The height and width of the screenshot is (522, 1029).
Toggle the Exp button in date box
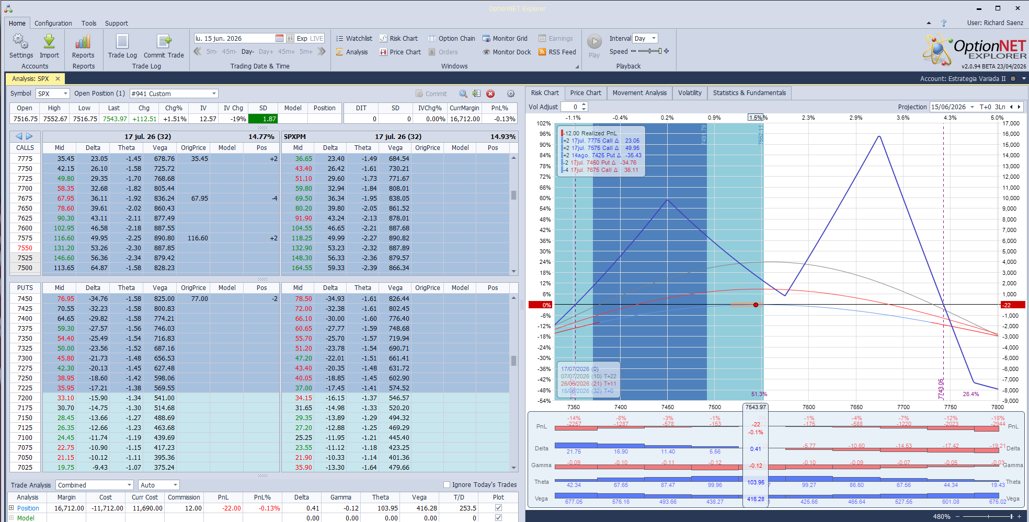coord(302,38)
